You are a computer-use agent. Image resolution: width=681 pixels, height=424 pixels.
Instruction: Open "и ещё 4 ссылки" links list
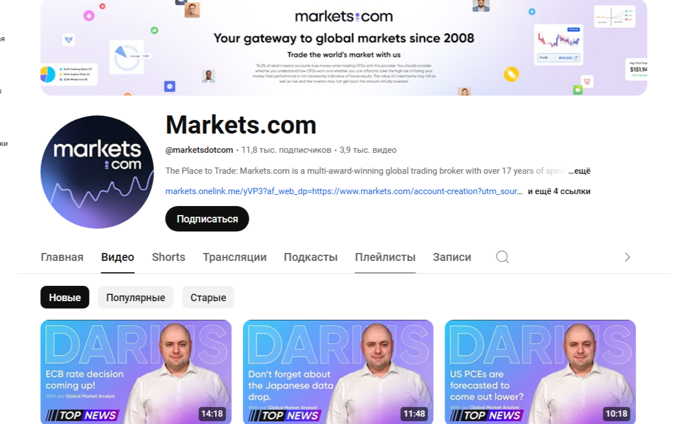tap(559, 191)
